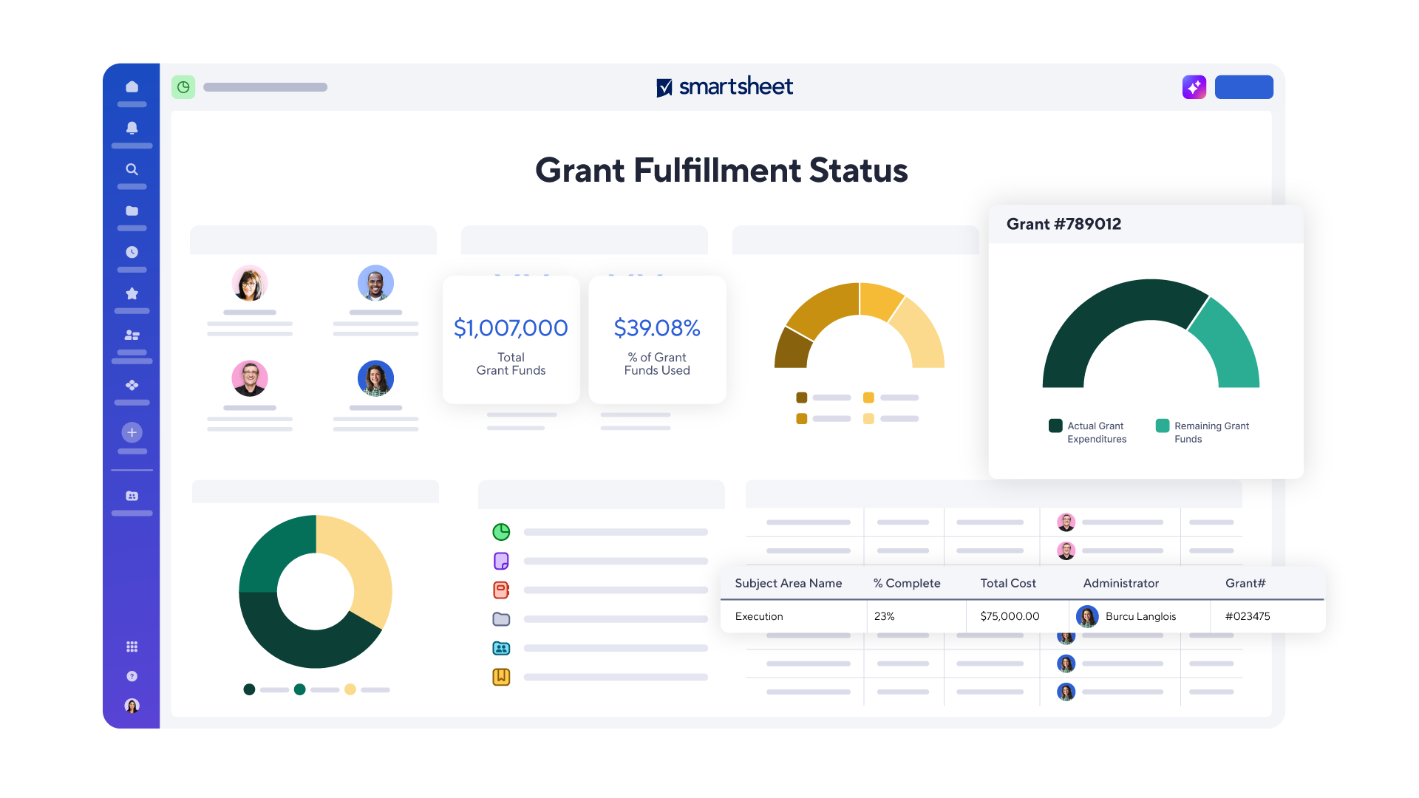
Task: Select the #023475 grant number cell
Action: point(1267,616)
